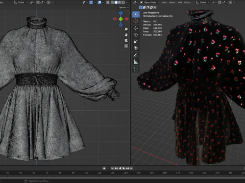Viewport: 245px width, 183px height.
Task: Jump to last frame in timeline
Action: tap(131, 168)
